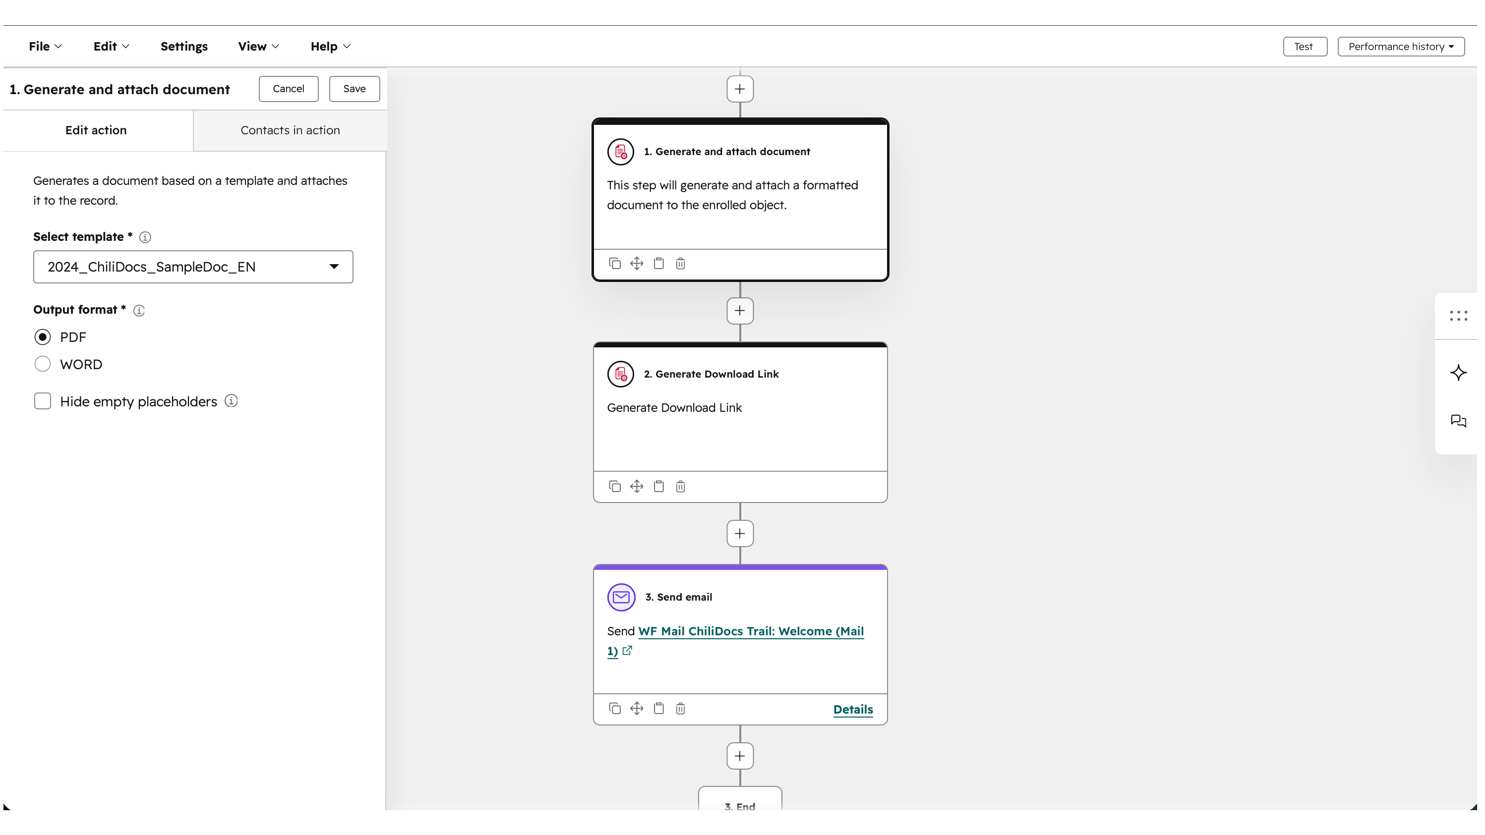This screenshot has height=835, width=1485.
Task: Click the Test button
Action: click(1304, 47)
